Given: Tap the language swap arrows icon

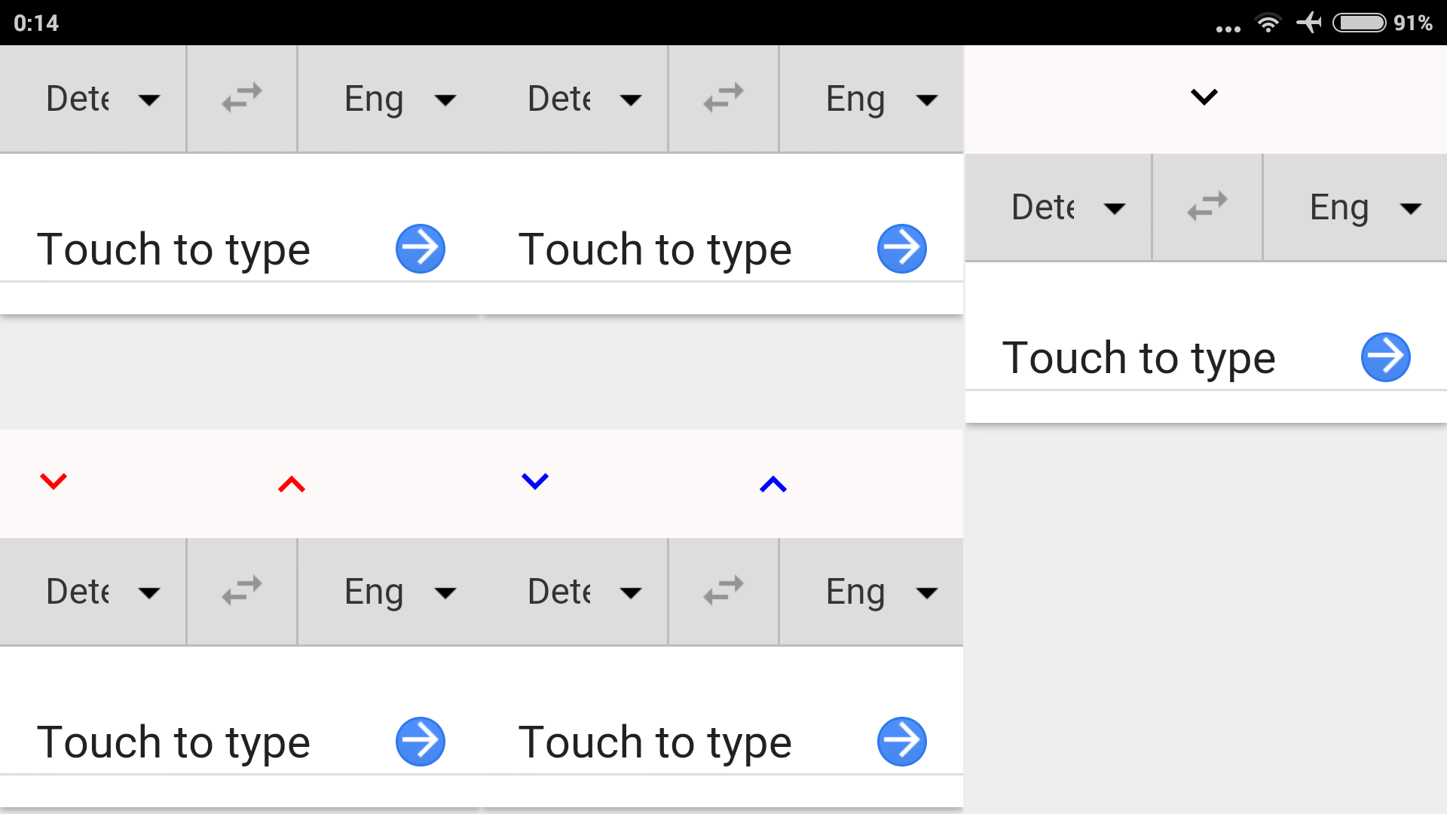Looking at the screenshot, I should (x=241, y=98).
